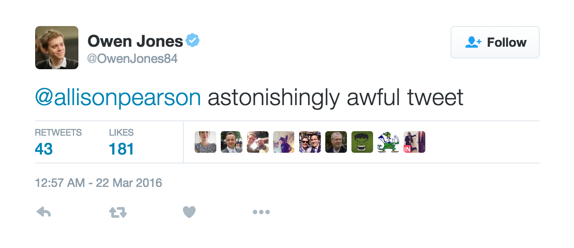Click the fighting leprechaun mascot avatar
This screenshot has height=248, width=574.
(388, 142)
